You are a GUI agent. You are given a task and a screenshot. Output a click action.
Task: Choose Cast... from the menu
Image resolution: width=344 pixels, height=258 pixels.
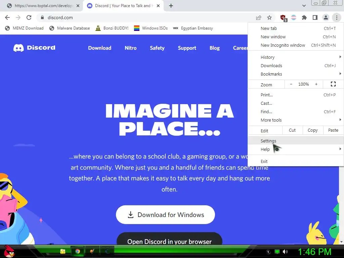(x=296, y=103)
